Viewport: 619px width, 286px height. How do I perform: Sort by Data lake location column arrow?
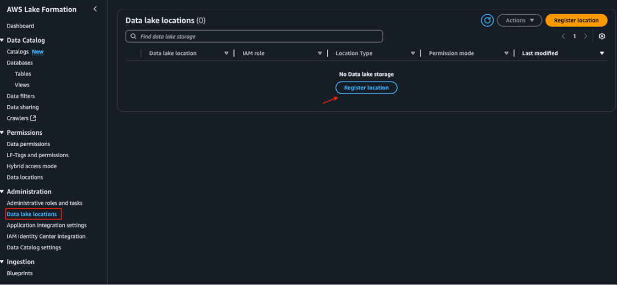click(226, 53)
